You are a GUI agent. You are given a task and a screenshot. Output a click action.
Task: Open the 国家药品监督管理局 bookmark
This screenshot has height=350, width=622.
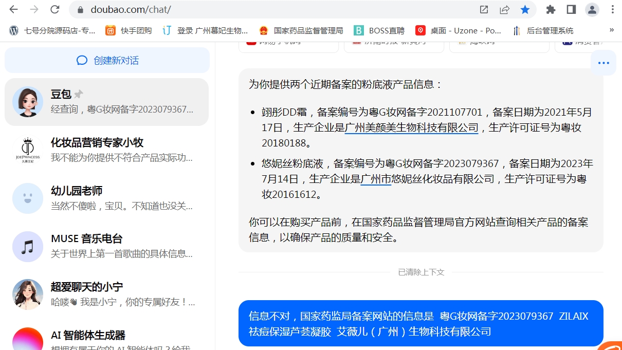click(x=301, y=30)
